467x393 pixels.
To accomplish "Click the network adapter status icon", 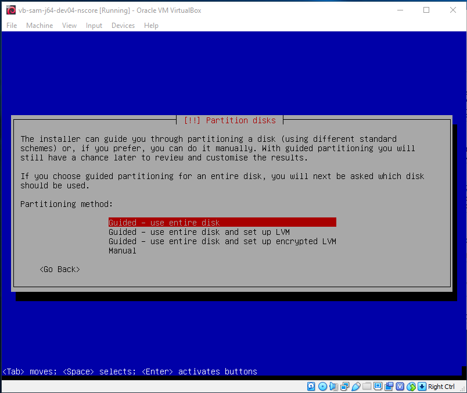I will [x=344, y=387].
